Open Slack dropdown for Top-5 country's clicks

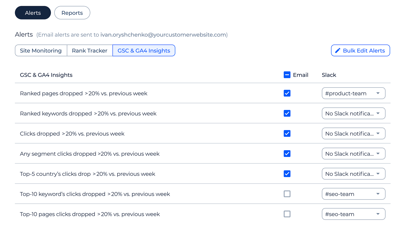click(x=353, y=174)
